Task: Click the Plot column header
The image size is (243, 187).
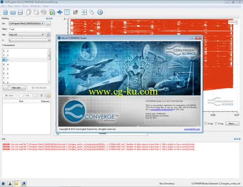Action: click(x=21, y=101)
